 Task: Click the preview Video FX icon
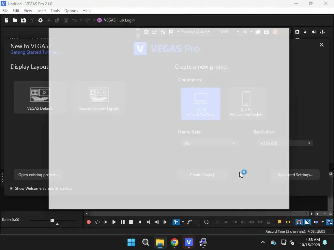pos(163,32)
